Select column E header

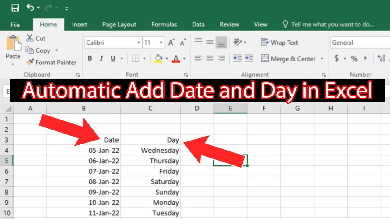pos(230,108)
